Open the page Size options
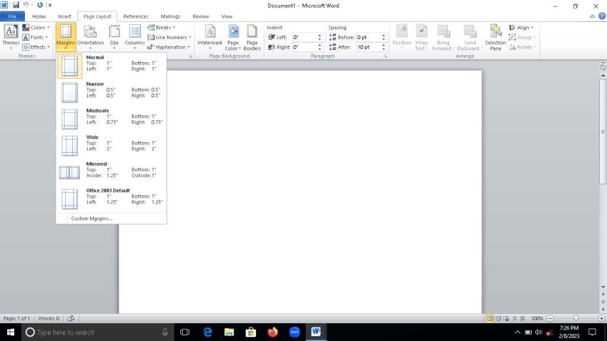The image size is (607, 341). (x=114, y=37)
